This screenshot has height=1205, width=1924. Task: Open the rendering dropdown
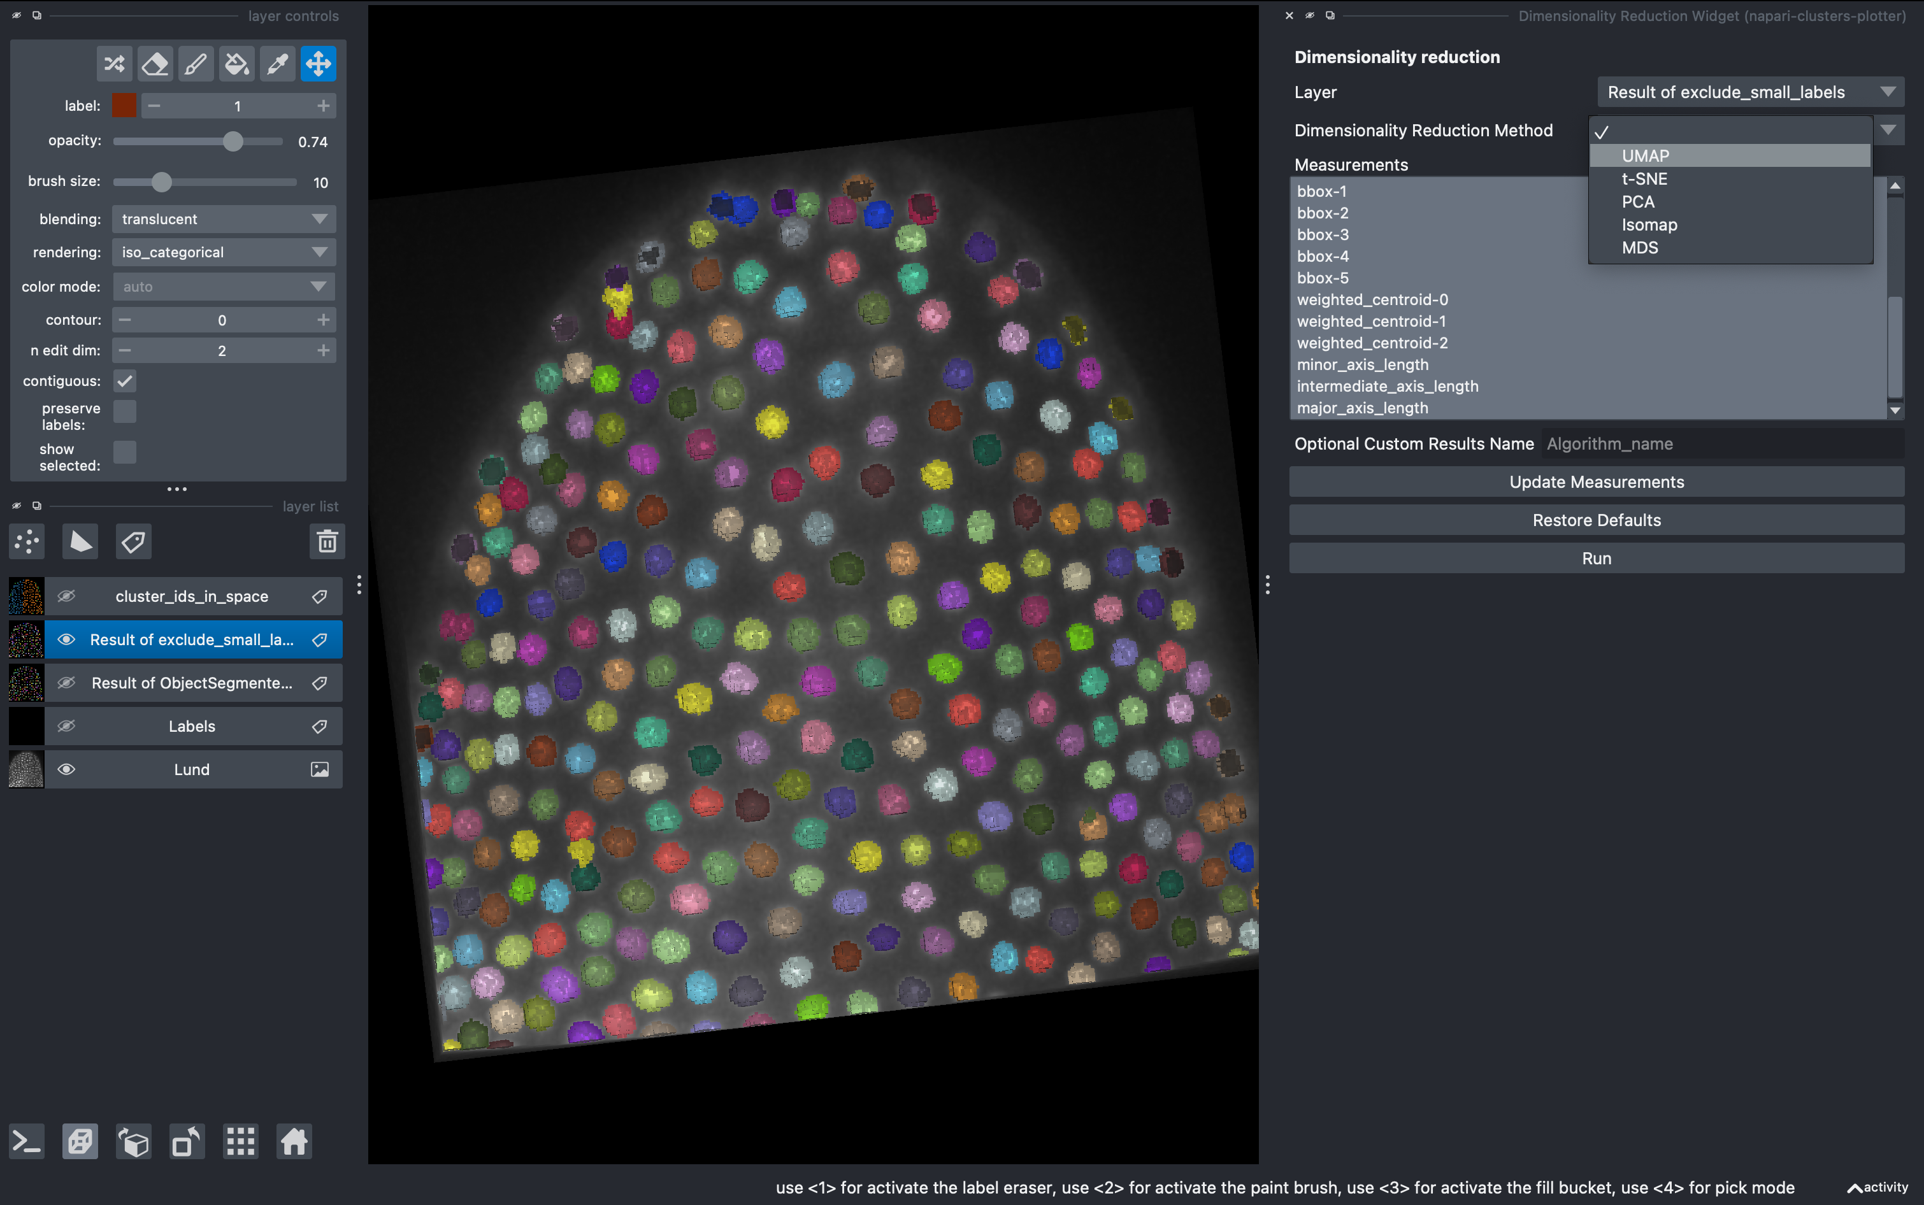tap(223, 252)
